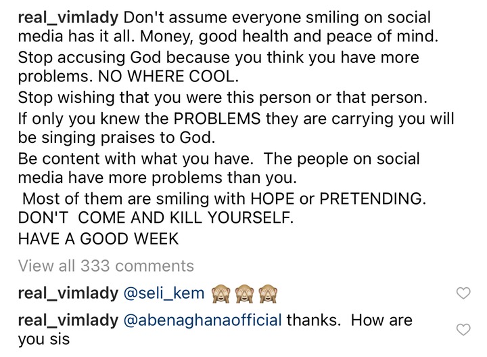
Task: Click 'DON'T COME AND KILL YOURSELF.' line
Action: tap(156, 217)
